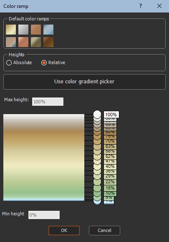This screenshot has height=242, width=169.
Task: Select the 15% green gradient stop label
Action: pyautogui.click(x=110, y=188)
